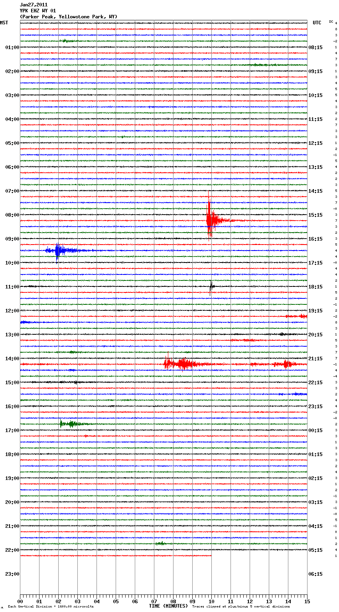The height and width of the screenshot is (612, 339).
Task: Select the 10:00 MST time label
Action: point(12,263)
